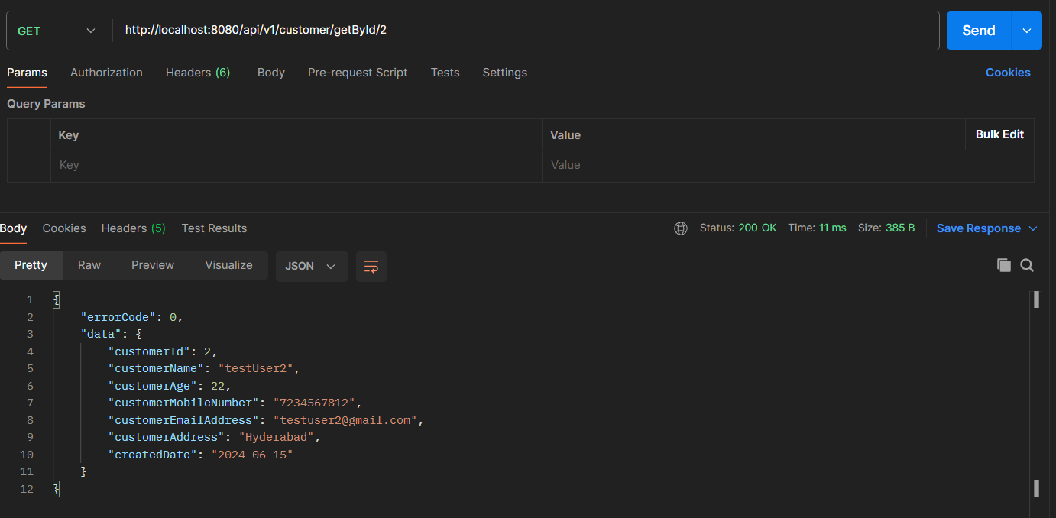Open the Cookies link
This screenshot has height=518, width=1056.
[x=1007, y=73]
